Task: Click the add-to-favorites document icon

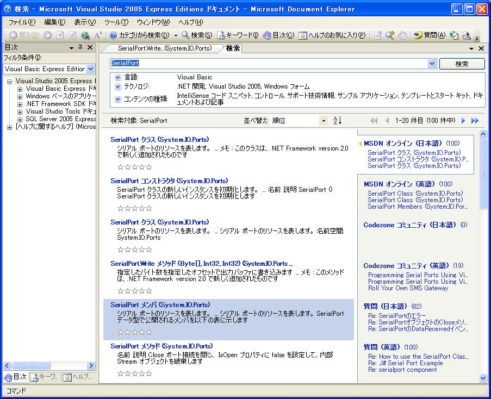Action: tap(378, 35)
